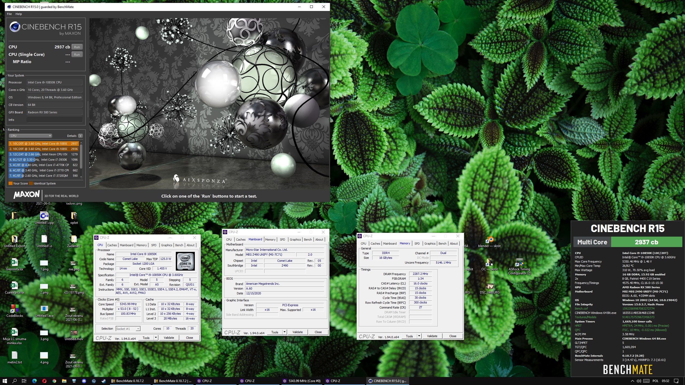685x385 pixels.
Task: Open File Explorer from taskbar
Action: pyautogui.click(x=64, y=381)
